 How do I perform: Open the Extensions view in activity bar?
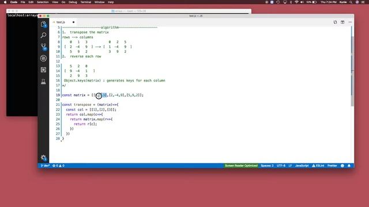tap(43, 70)
